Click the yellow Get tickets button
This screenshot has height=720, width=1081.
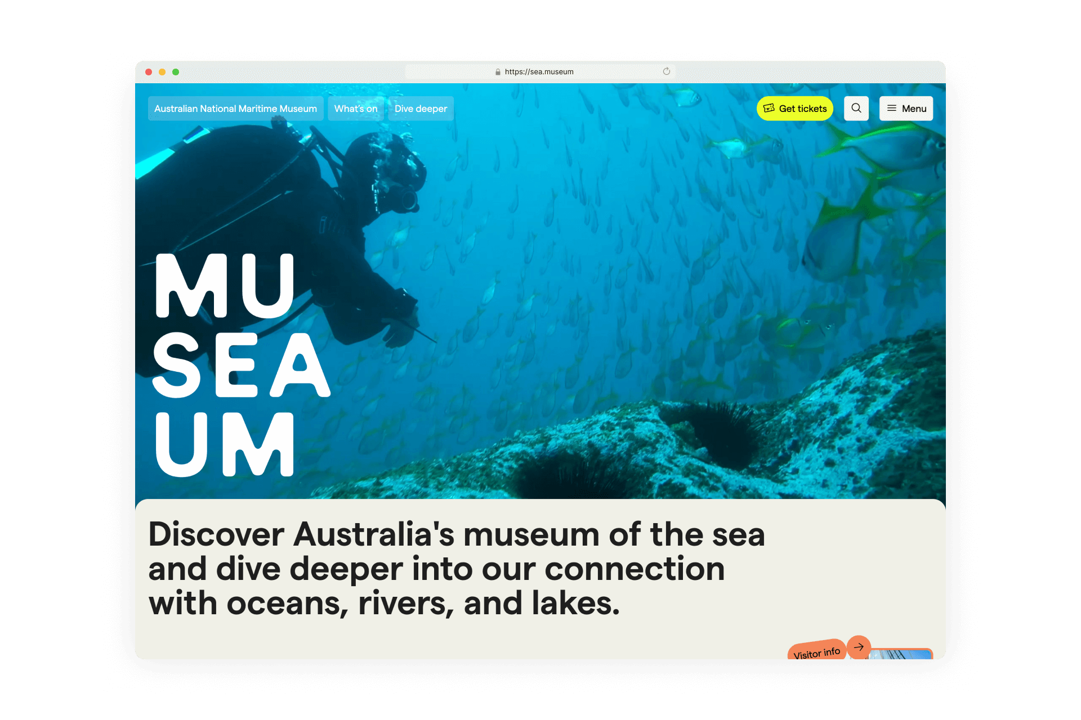(794, 109)
